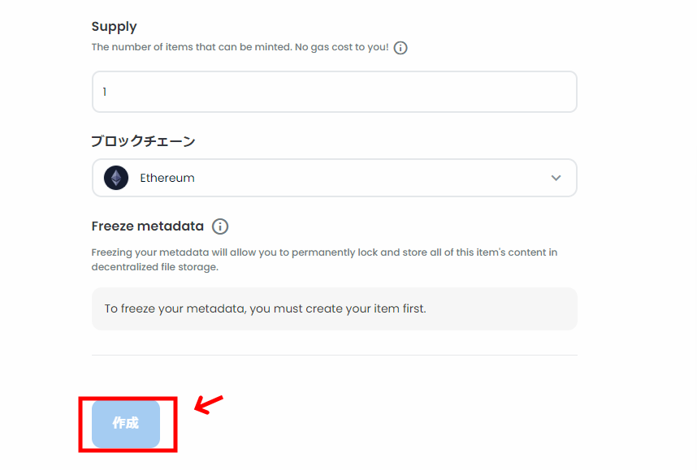Click the Ethereum diamond logo icon
The height and width of the screenshot is (470, 697).
(116, 178)
